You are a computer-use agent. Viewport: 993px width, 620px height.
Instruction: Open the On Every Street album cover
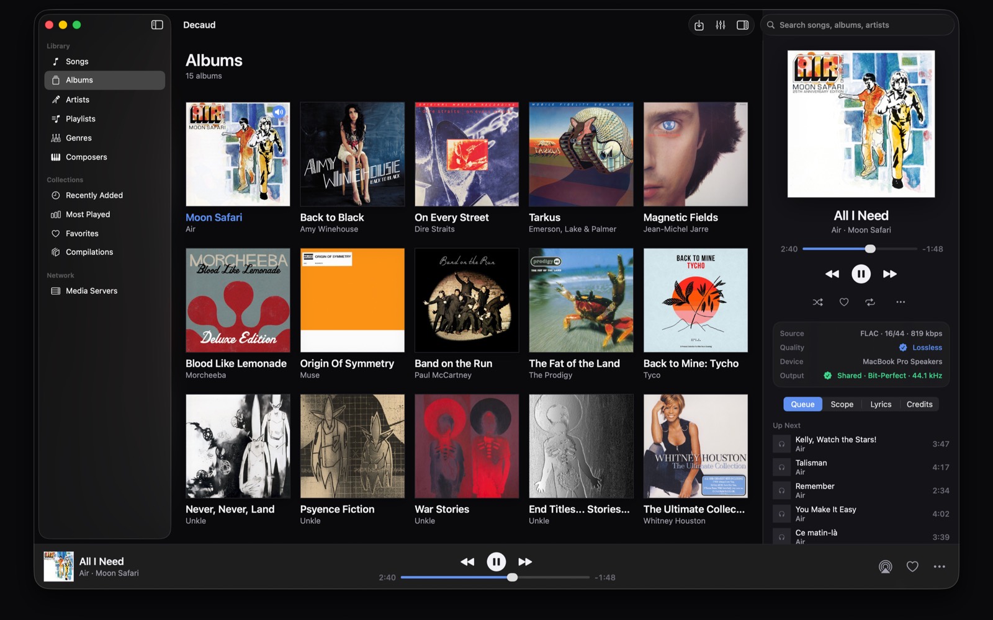coord(467,154)
